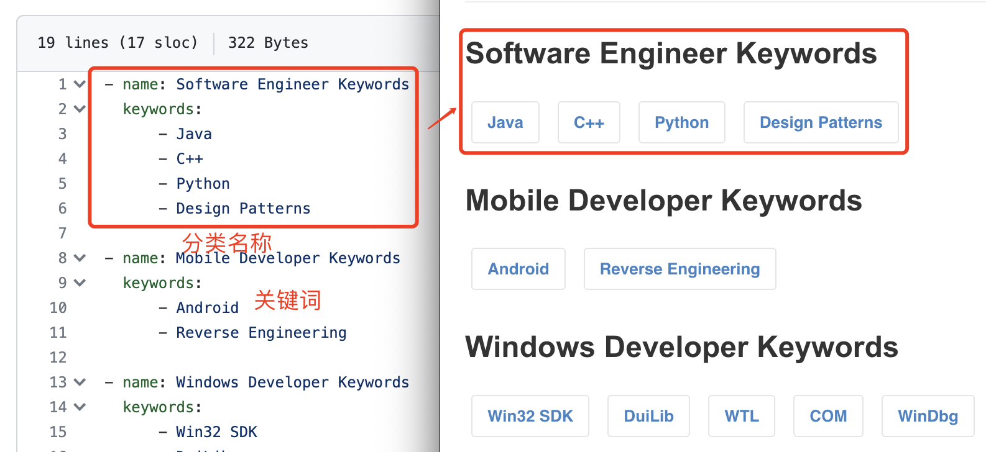Collapse the keywords block at line 2
This screenshot has height=452, width=986.
click(x=80, y=109)
